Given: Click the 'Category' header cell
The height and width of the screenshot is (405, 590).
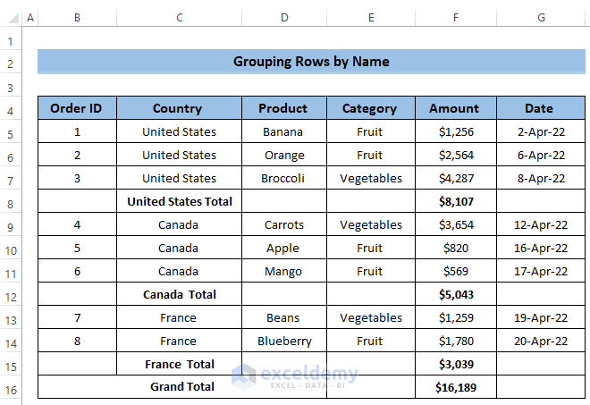Looking at the screenshot, I should [x=370, y=108].
